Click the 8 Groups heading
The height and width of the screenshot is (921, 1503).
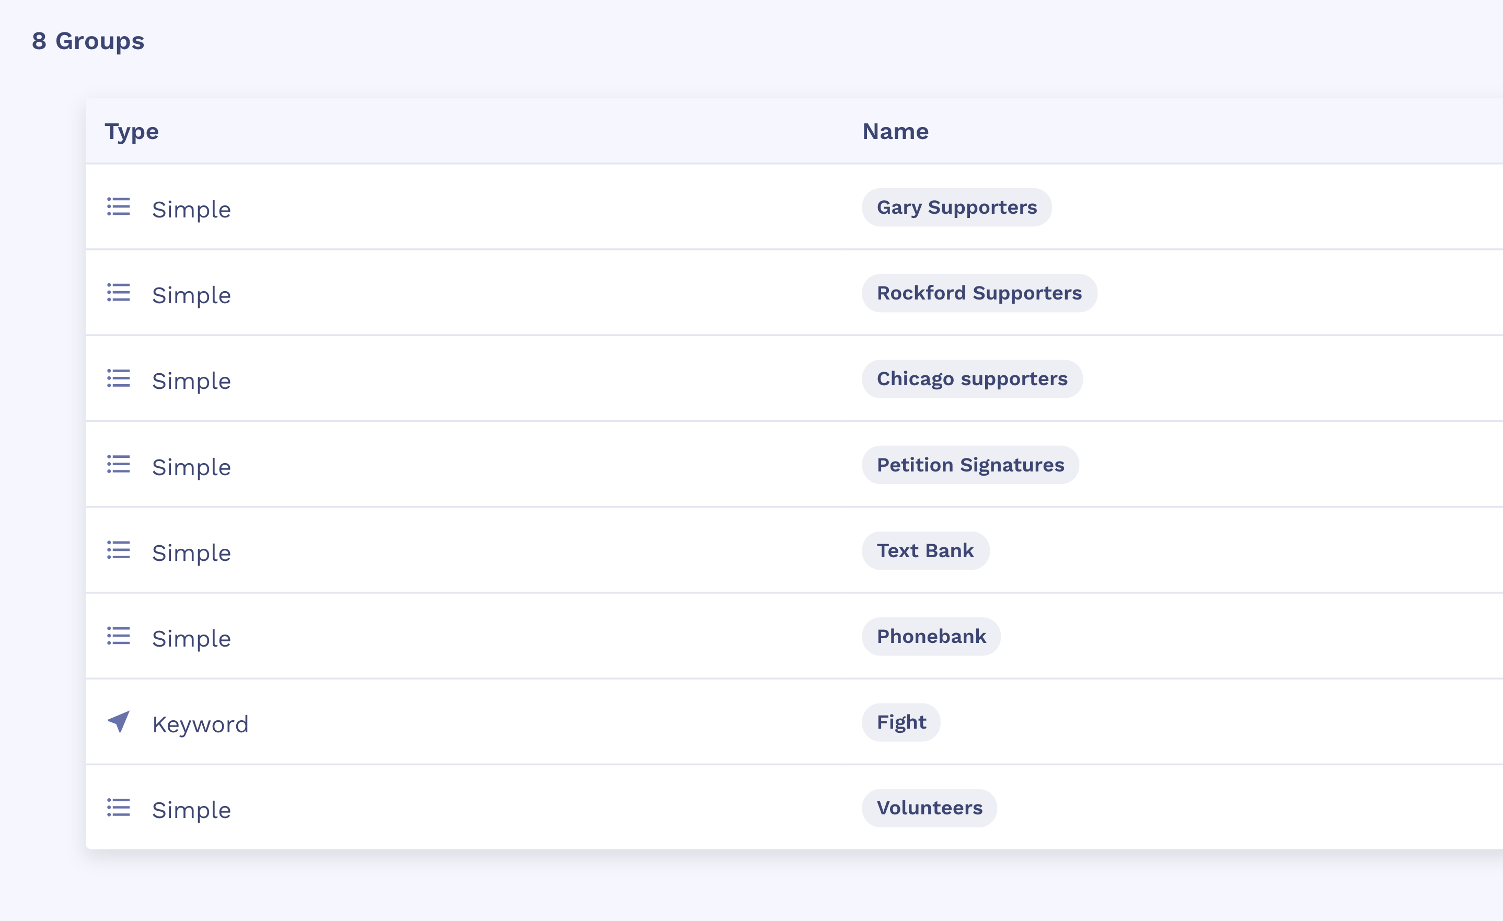[x=88, y=41]
